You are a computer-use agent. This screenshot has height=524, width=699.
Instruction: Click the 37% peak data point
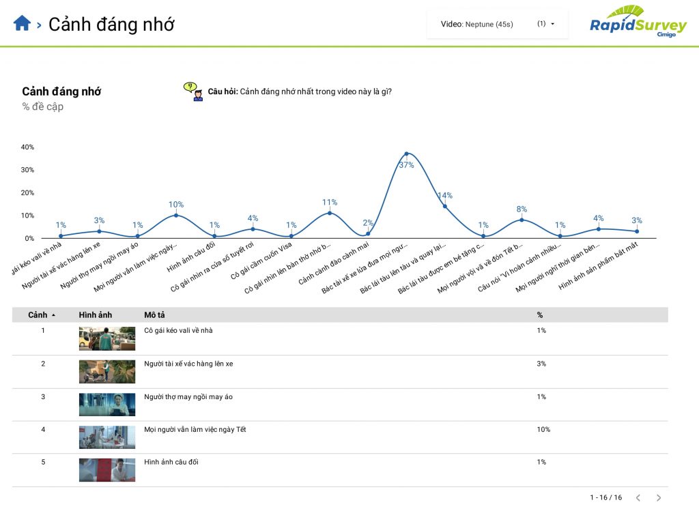coord(407,154)
